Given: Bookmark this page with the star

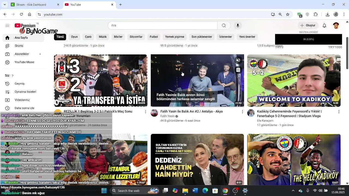Looking at the screenshot, I should coord(288,14).
